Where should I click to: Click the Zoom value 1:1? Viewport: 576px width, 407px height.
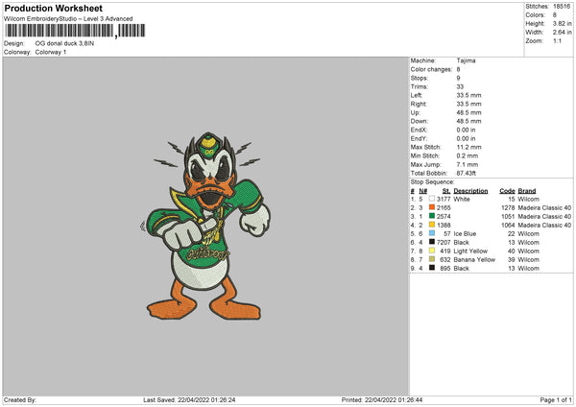[x=557, y=40]
